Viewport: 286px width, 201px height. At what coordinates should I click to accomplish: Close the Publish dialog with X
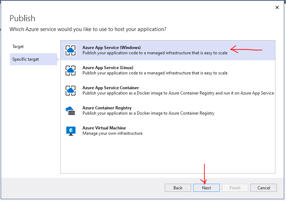click(277, 7)
